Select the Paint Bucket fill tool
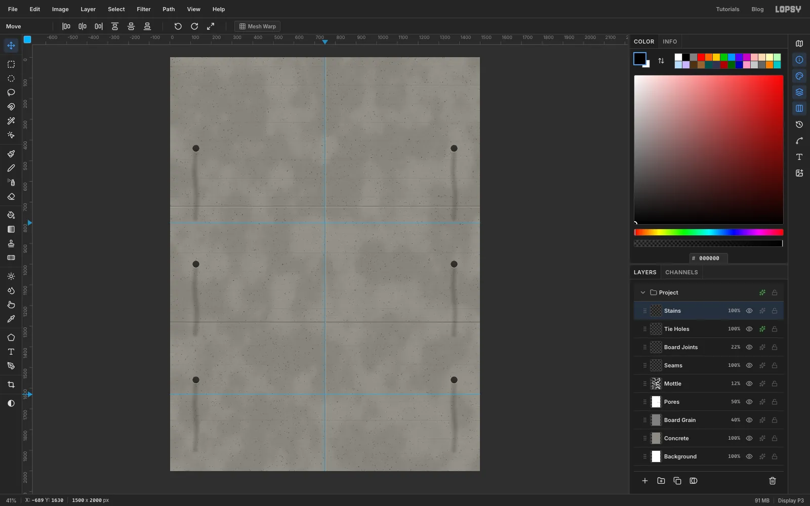Screen dimensions: 810x506 (11, 215)
